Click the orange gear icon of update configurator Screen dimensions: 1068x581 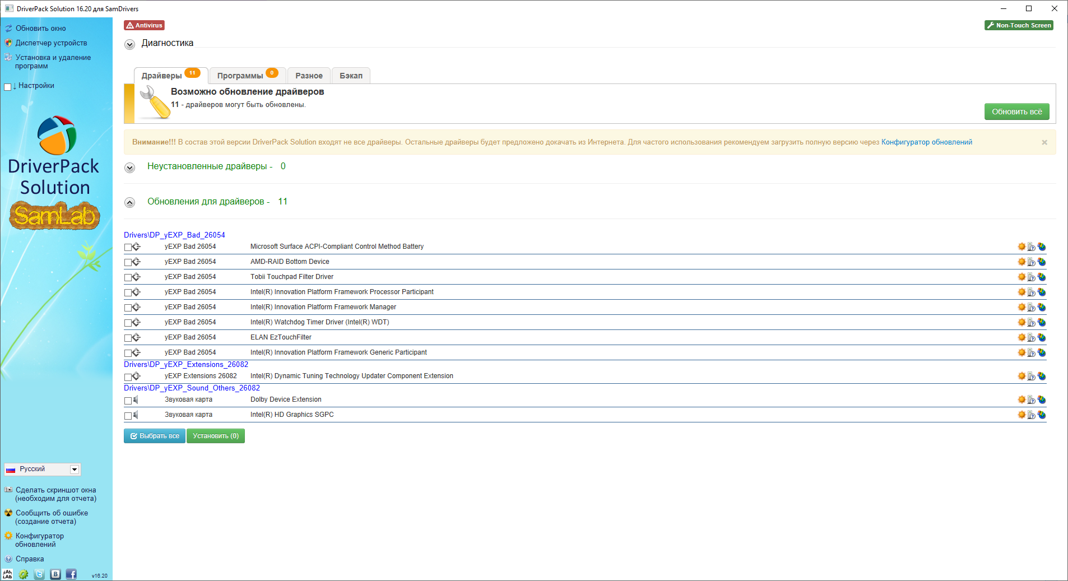click(8, 536)
